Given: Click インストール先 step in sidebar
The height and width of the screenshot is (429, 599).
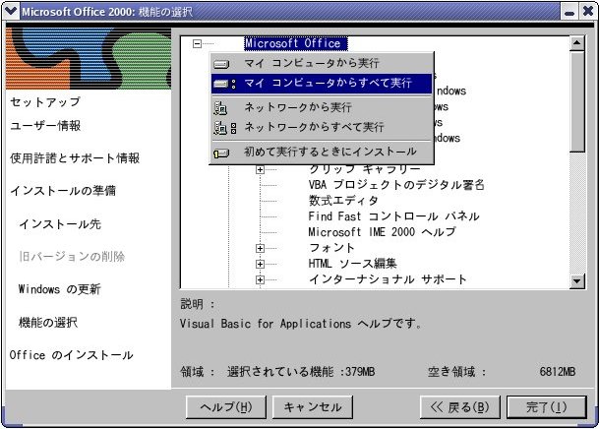Looking at the screenshot, I should [60, 224].
